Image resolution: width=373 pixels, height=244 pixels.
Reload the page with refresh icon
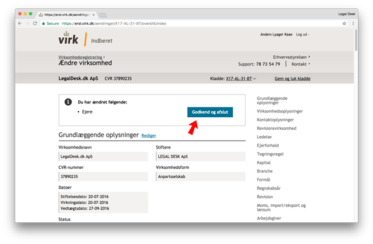[x=35, y=23]
